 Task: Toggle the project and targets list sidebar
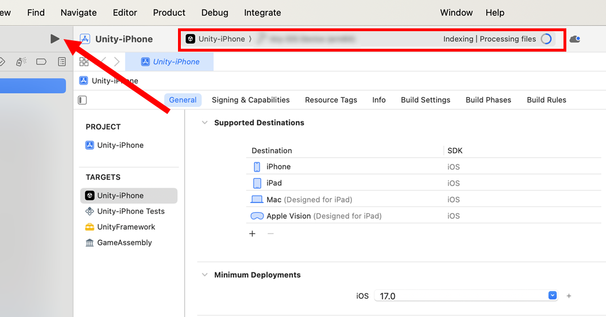(x=82, y=100)
